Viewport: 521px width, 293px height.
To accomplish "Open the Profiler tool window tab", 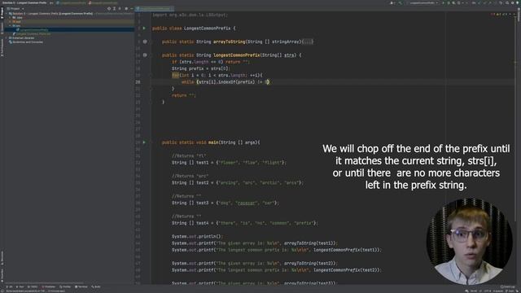I will click(x=65, y=286).
